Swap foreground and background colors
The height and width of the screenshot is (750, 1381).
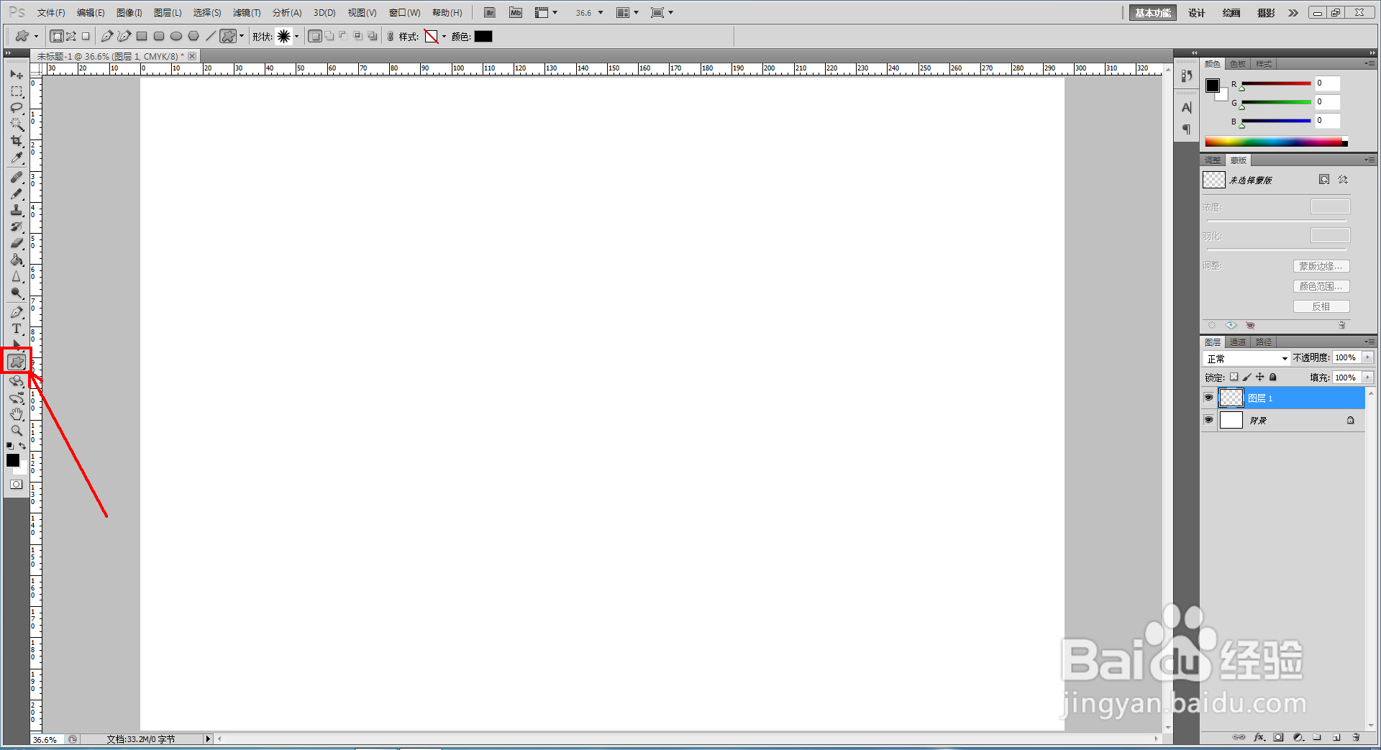[22, 446]
